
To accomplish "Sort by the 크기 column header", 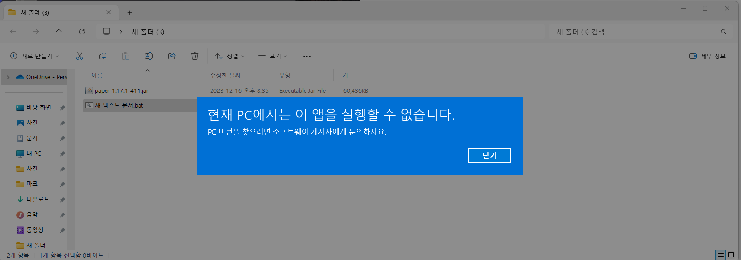I will [353, 75].
